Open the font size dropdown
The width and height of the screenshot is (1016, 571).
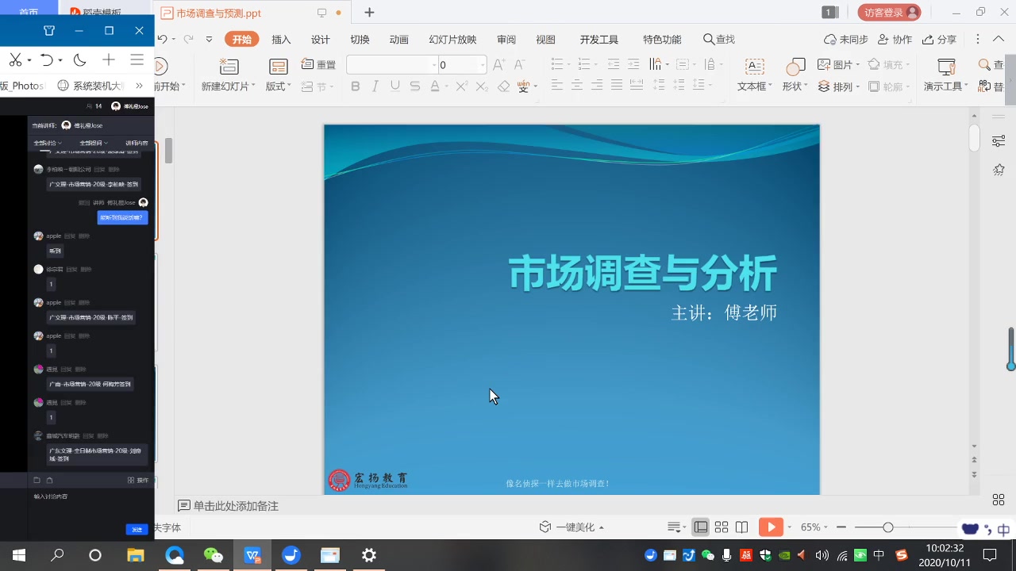click(x=481, y=64)
